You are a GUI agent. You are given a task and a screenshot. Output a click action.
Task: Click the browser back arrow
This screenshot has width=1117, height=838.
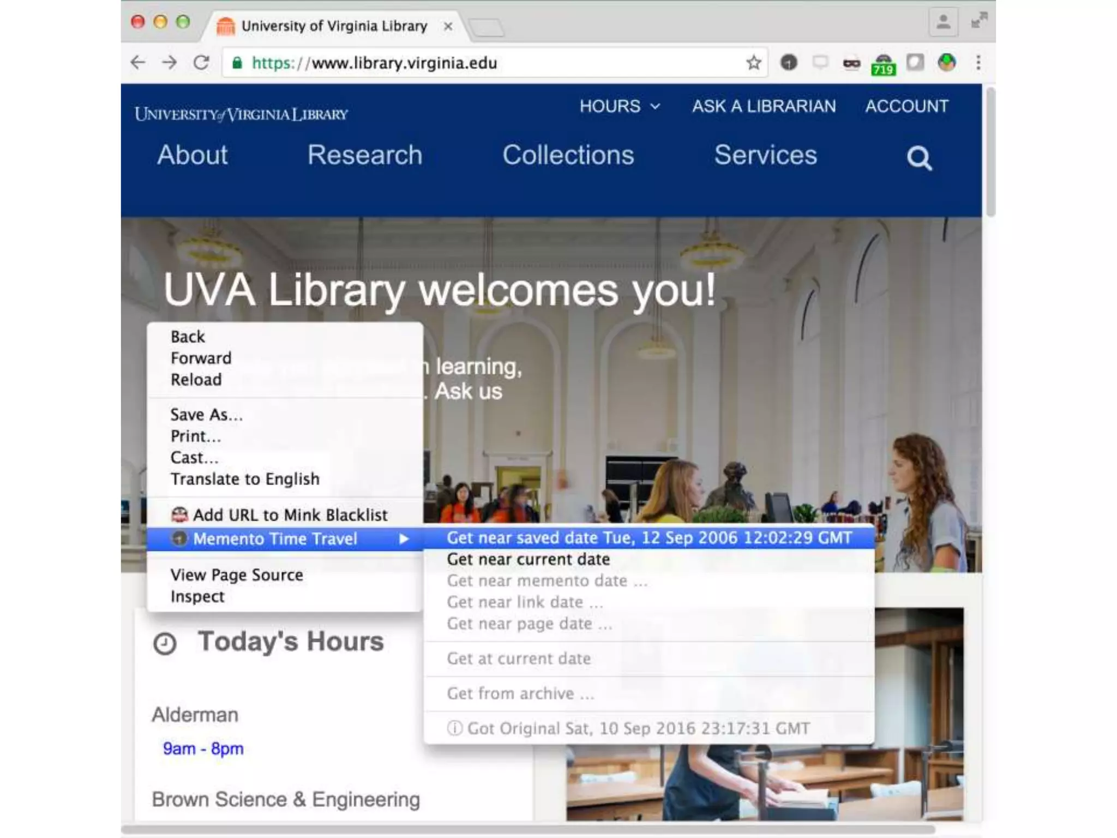pyautogui.click(x=139, y=63)
